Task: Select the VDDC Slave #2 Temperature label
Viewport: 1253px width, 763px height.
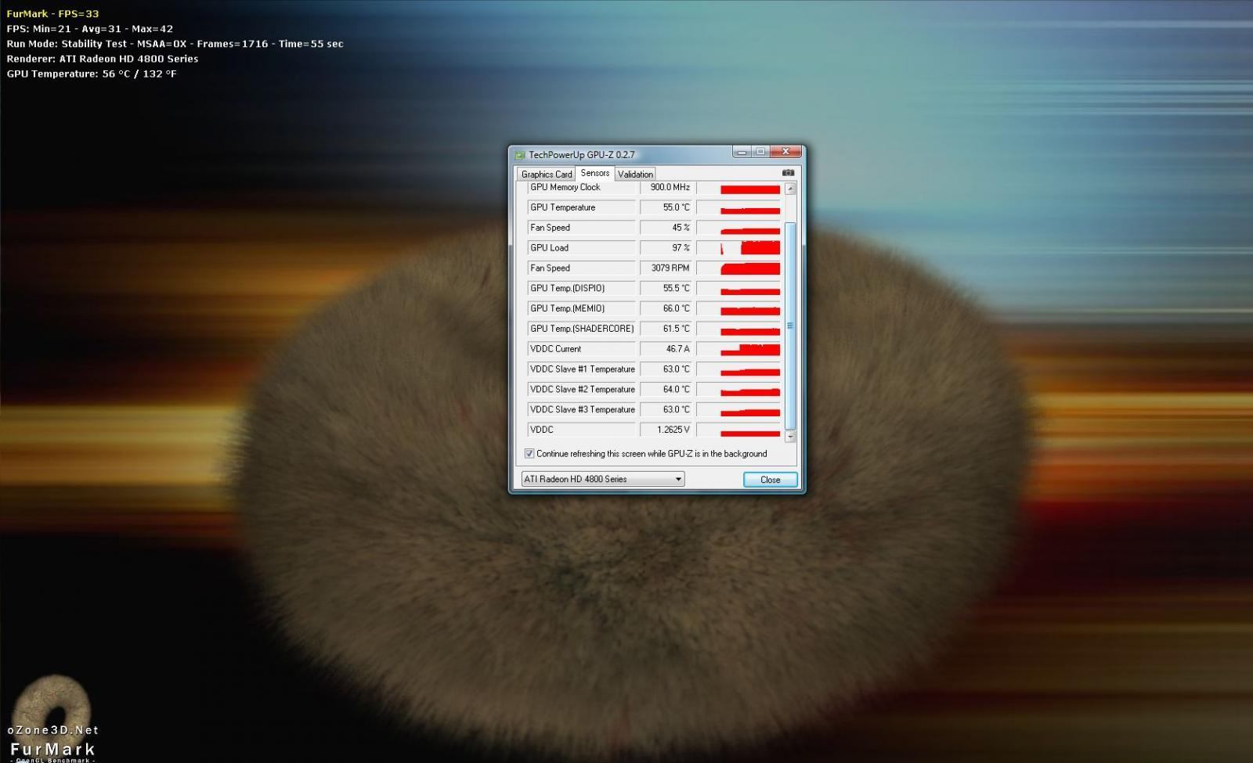Action: (x=581, y=390)
